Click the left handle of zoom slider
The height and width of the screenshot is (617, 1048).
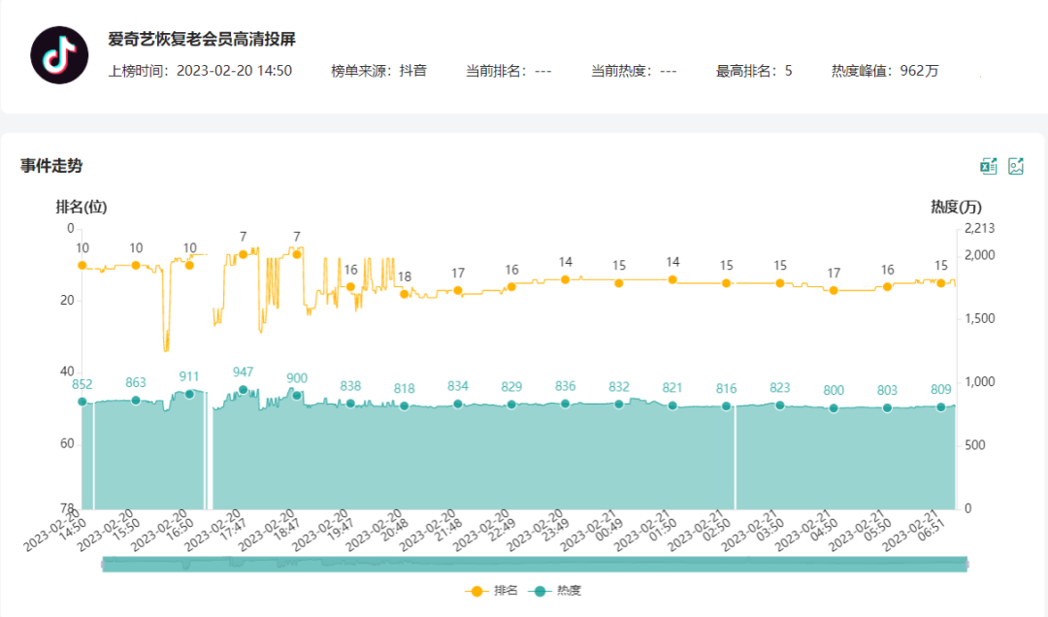point(103,564)
